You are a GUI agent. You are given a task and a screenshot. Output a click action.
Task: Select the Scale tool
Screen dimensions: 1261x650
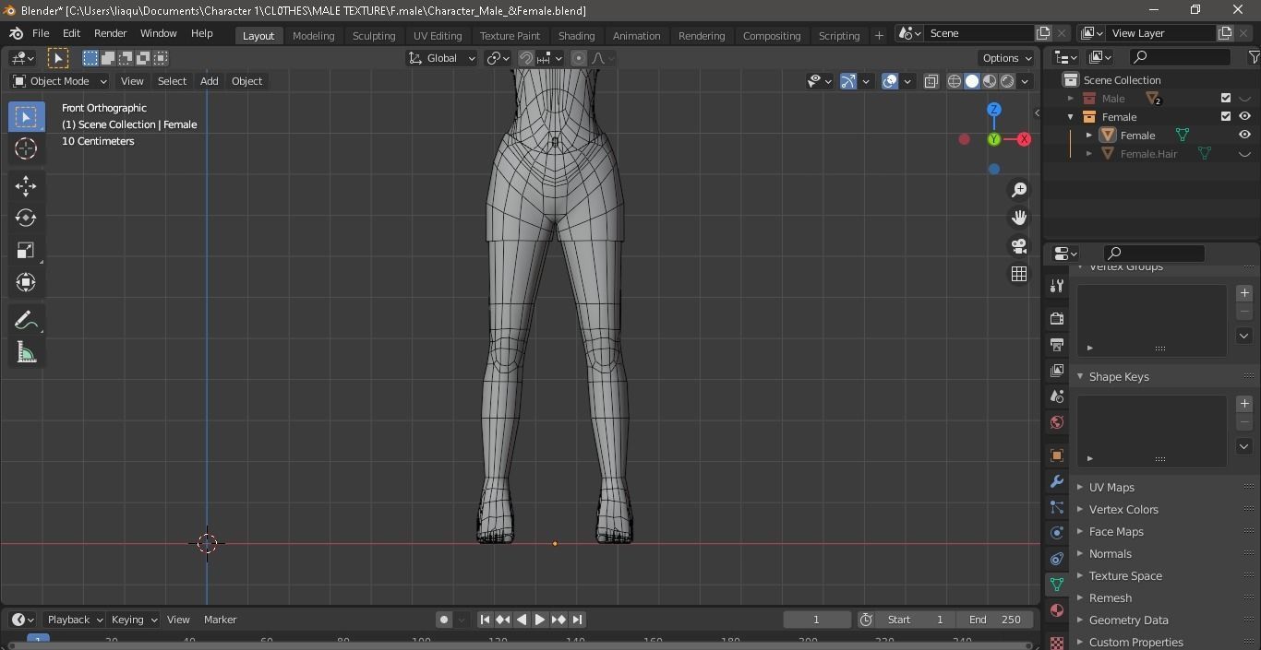click(26, 251)
